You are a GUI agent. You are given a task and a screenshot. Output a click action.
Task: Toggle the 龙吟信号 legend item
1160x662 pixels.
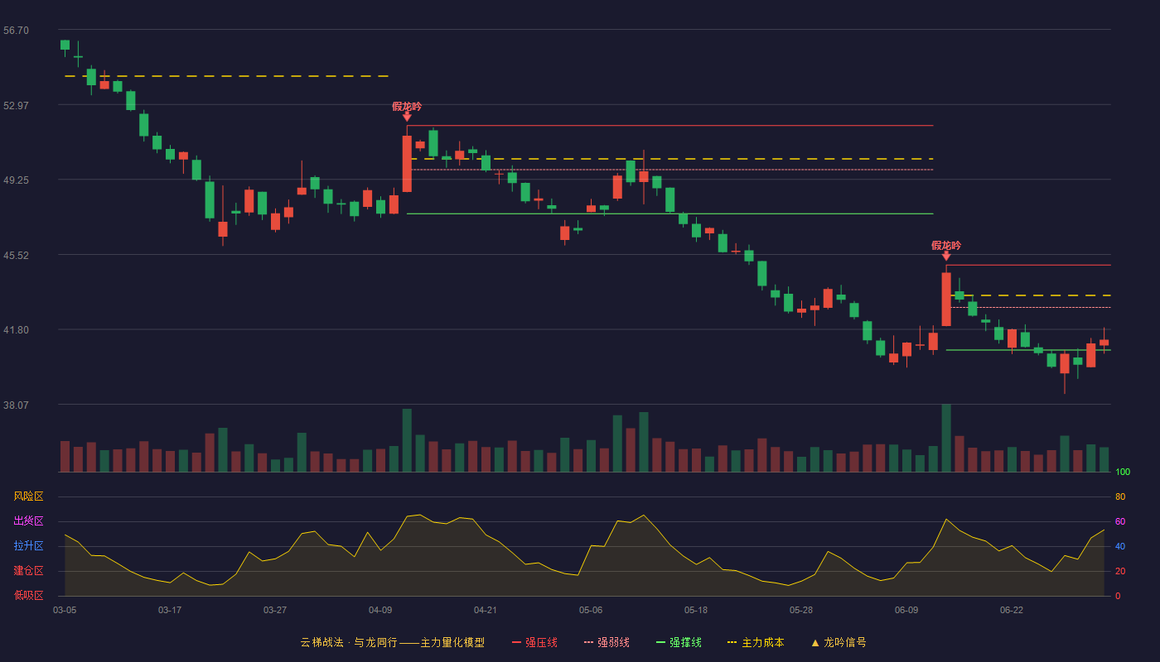click(839, 642)
